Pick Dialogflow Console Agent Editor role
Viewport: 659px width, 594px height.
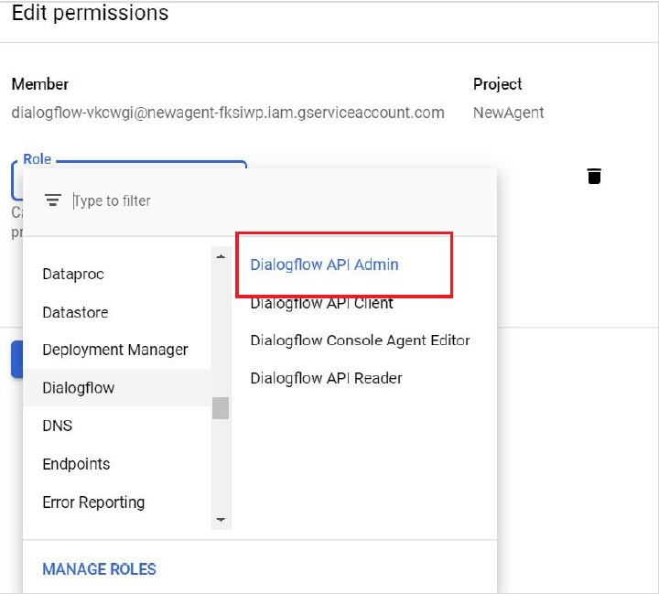(x=360, y=340)
